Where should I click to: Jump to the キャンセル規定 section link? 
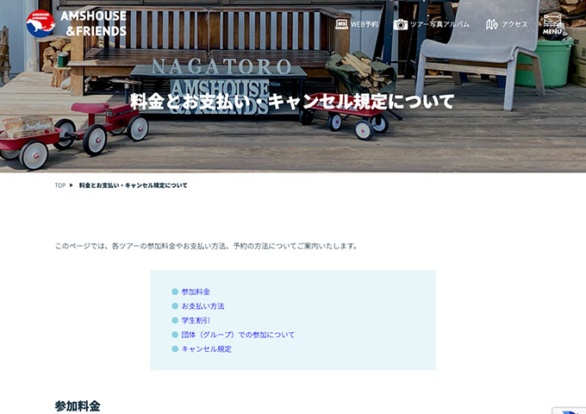[x=207, y=349]
